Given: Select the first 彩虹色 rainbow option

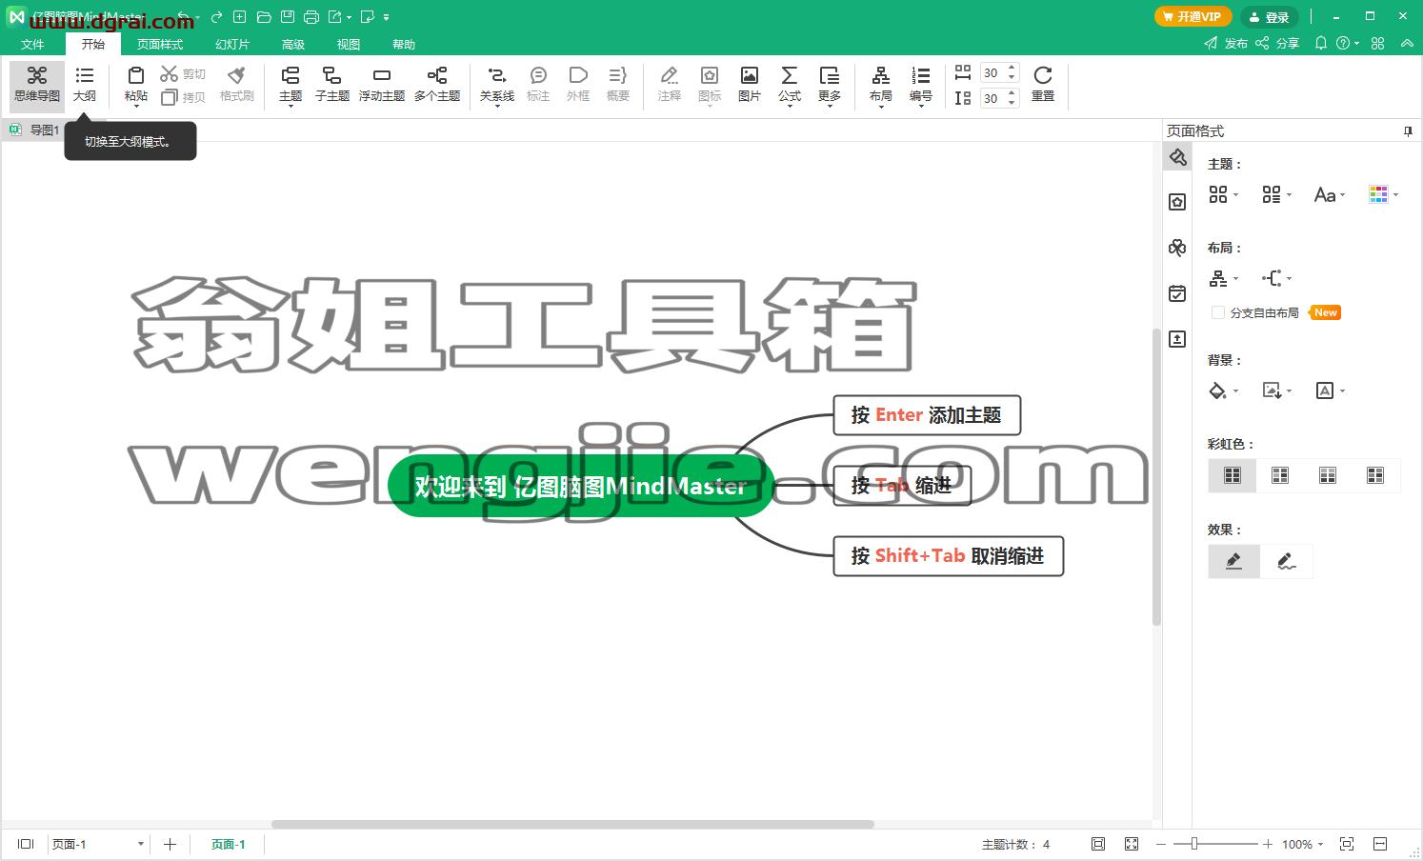Looking at the screenshot, I should point(1233,475).
